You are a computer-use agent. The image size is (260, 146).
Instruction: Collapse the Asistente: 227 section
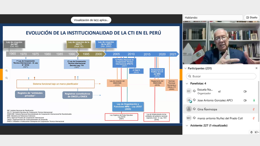(x=187, y=125)
